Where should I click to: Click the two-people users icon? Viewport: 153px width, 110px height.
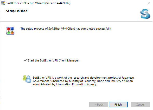27,79
